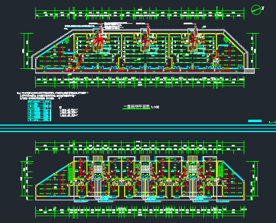The width and height of the screenshot is (276, 223).
Task: Click the Alzd distribution box label list
Action: (69, 113)
